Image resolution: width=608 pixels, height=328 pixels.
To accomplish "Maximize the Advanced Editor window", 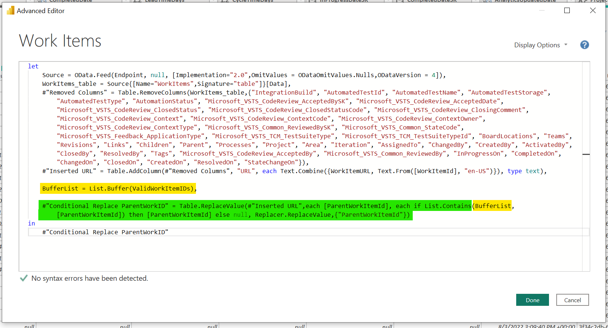I will click(567, 11).
